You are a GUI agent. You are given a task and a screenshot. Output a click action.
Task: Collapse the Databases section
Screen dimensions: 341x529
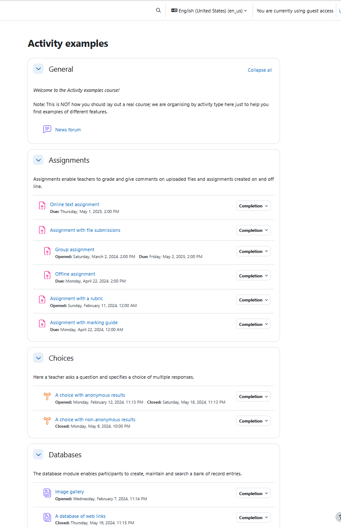pyautogui.click(x=39, y=454)
